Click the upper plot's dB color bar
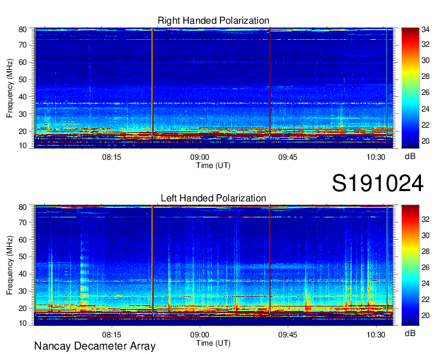 [x=410, y=88]
